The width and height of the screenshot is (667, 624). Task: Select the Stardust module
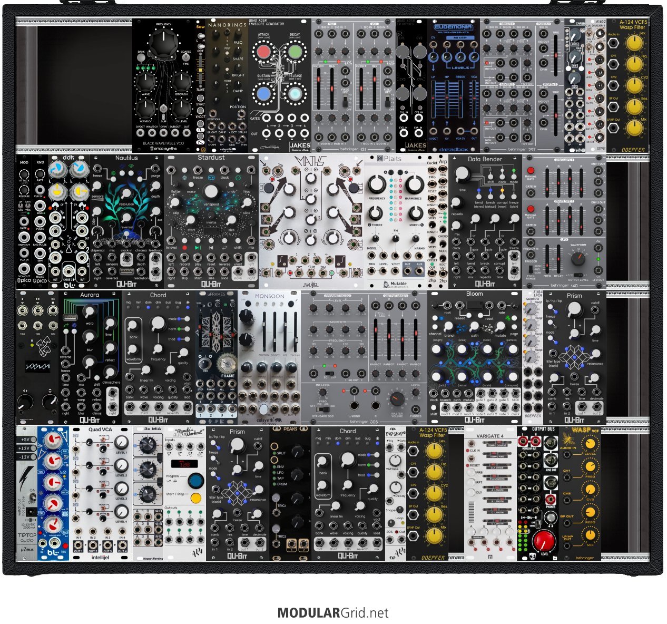click(x=211, y=221)
